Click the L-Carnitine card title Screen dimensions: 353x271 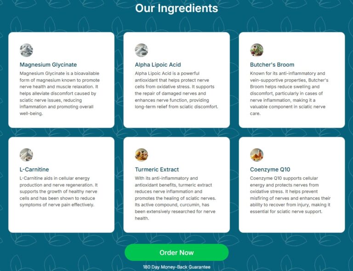coord(34,169)
